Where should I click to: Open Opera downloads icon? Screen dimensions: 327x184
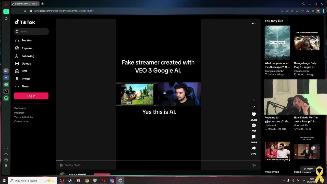point(308,11)
